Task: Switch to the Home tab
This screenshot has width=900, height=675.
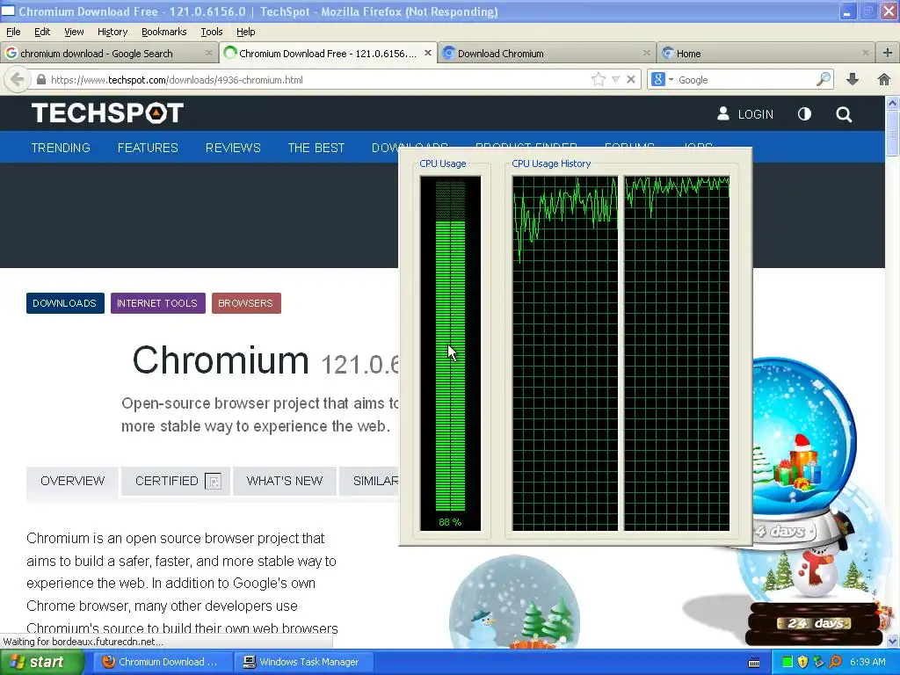Action: point(766,53)
